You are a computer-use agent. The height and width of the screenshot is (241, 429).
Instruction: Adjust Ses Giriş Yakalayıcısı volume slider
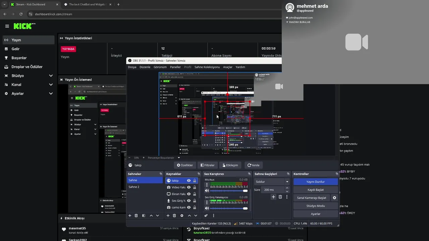(x=229, y=208)
